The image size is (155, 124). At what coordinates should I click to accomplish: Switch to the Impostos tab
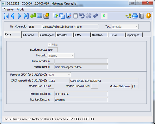65,35
